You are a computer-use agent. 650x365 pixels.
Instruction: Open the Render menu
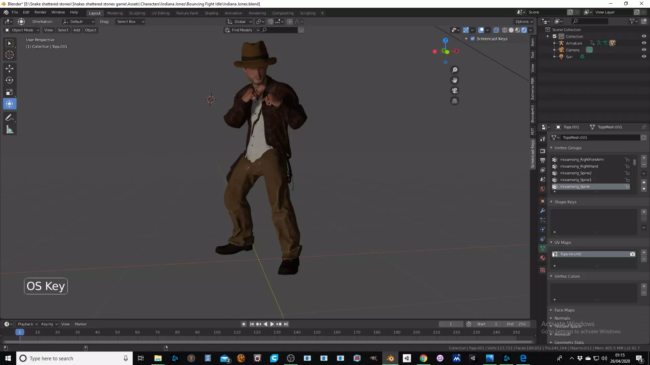(x=40, y=12)
